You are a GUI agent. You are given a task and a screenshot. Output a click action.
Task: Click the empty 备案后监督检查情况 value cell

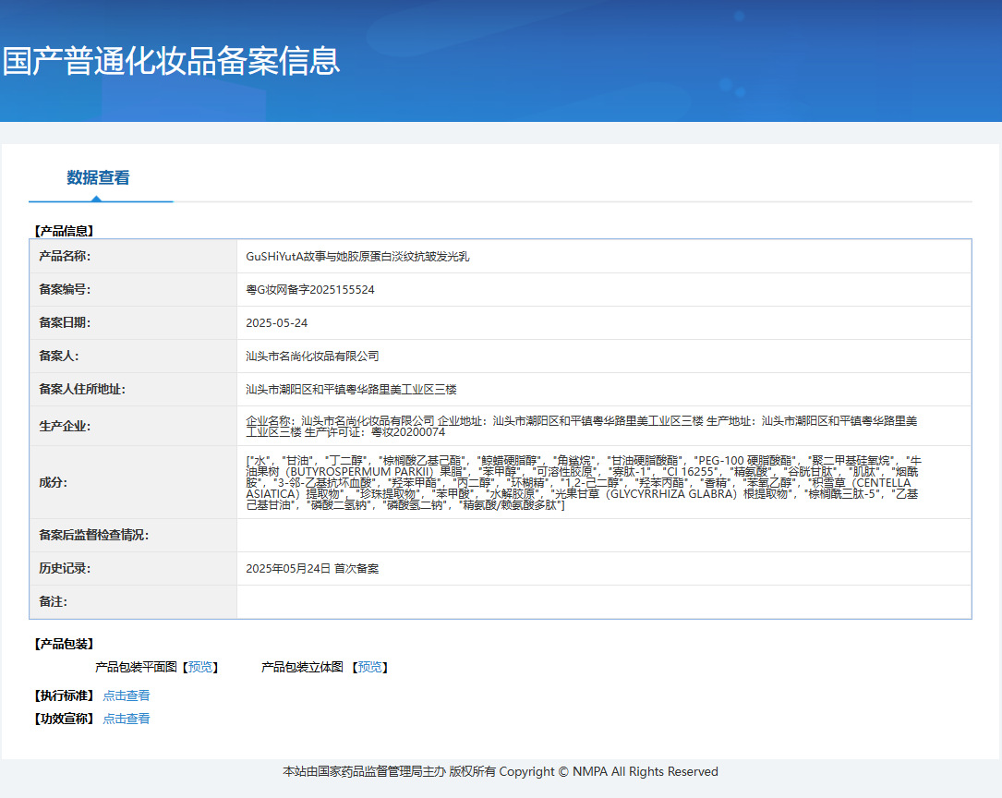(x=603, y=536)
